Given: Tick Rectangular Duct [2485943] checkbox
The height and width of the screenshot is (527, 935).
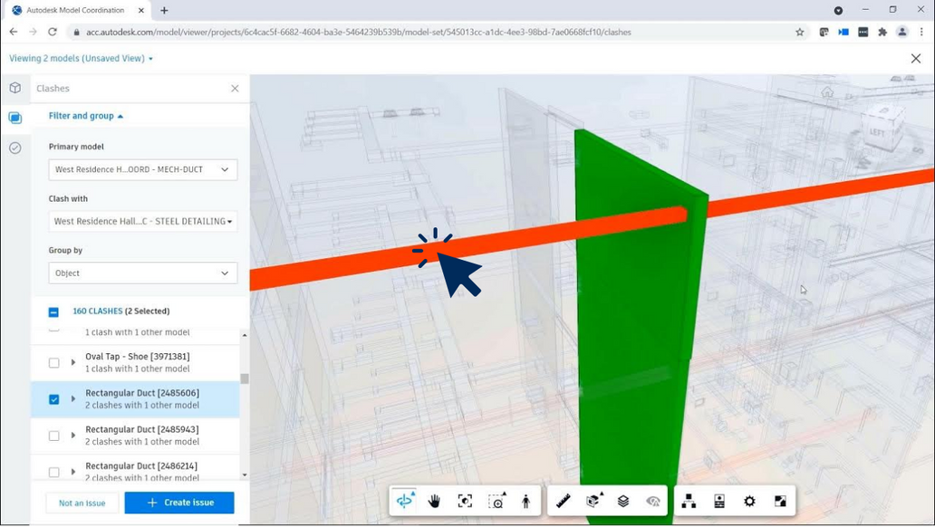Looking at the screenshot, I should coord(53,436).
